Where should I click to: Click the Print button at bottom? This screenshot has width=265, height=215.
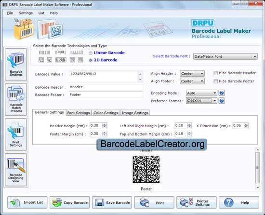click(x=154, y=202)
